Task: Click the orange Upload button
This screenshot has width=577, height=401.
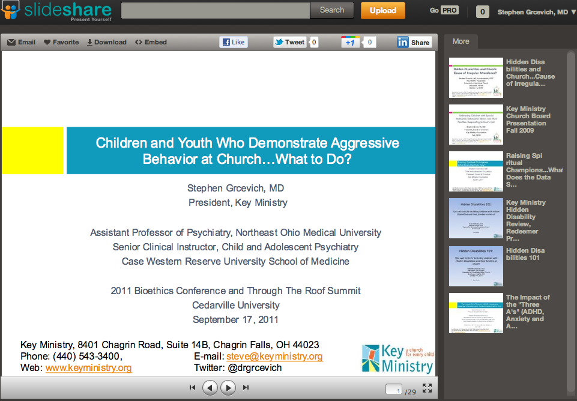Action: [x=382, y=10]
